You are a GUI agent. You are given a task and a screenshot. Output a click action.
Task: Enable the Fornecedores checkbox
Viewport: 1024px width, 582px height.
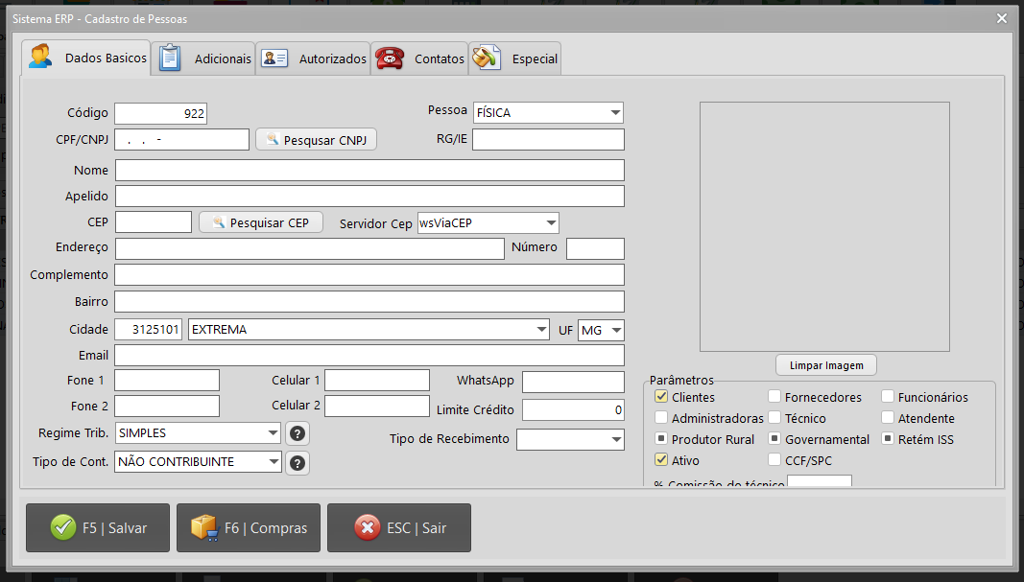[774, 397]
